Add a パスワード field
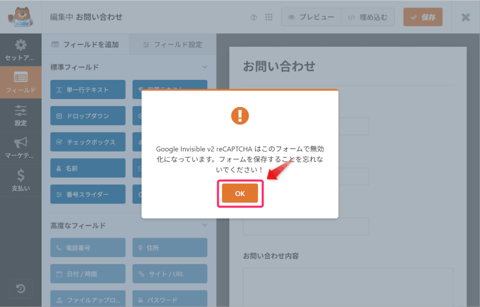 coord(170,299)
